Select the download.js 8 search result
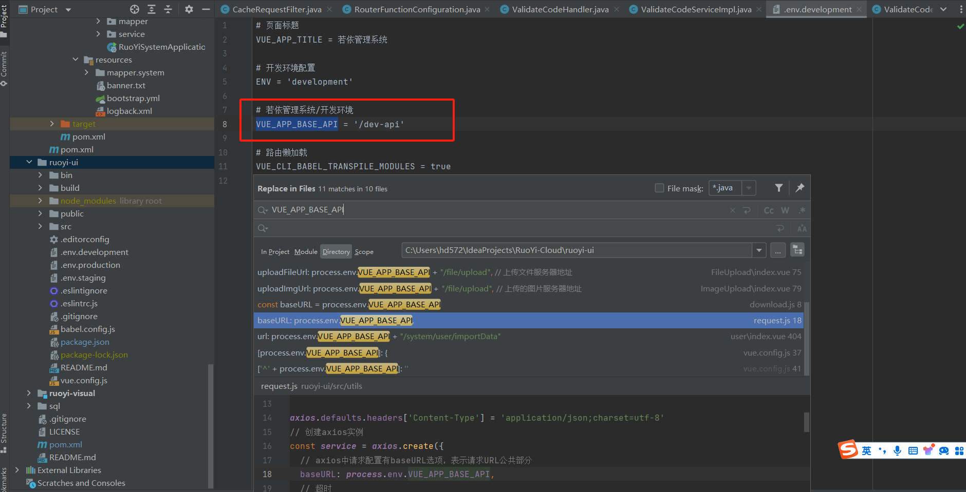966x492 pixels. click(529, 305)
